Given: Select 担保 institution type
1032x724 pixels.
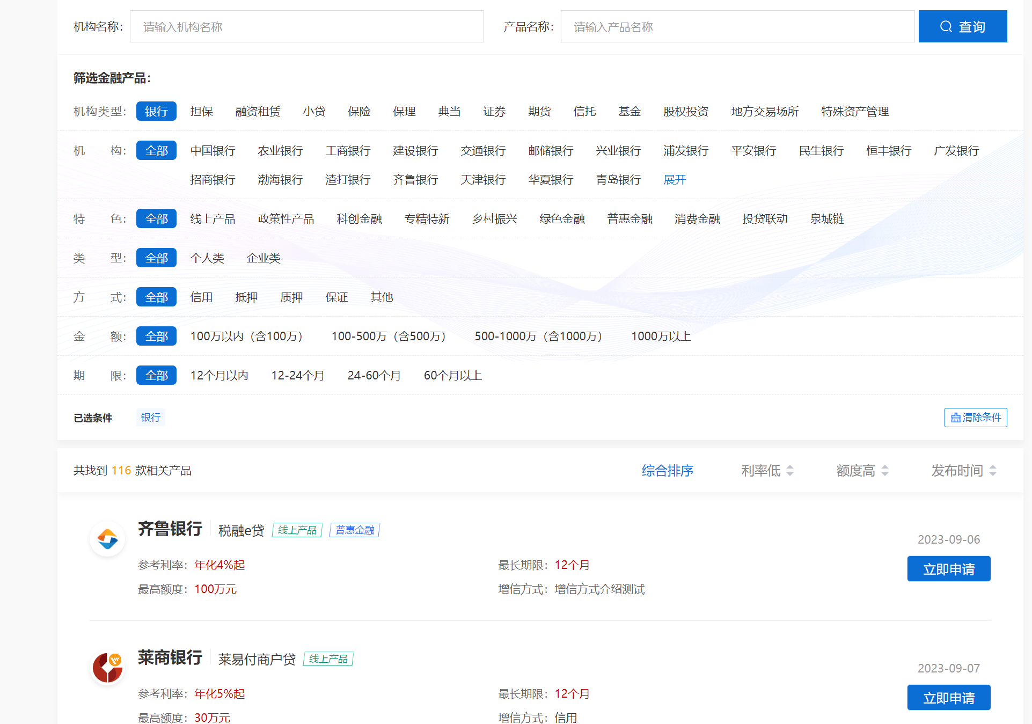Looking at the screenshot, I should tap(201, 111).
